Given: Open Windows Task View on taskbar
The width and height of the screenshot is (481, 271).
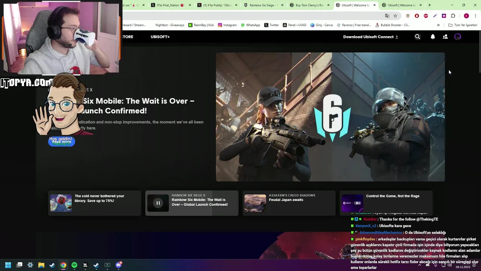Looking at the screenshot, I should coord(20,265).
